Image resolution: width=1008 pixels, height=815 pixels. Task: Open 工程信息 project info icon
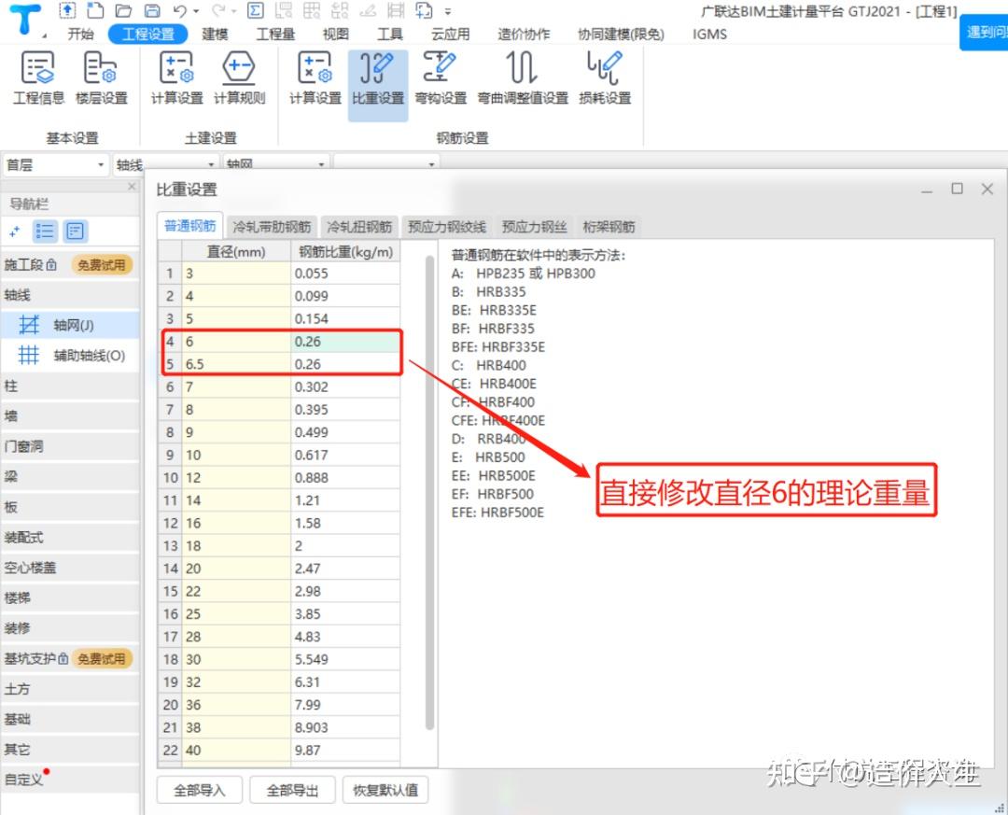38,77
